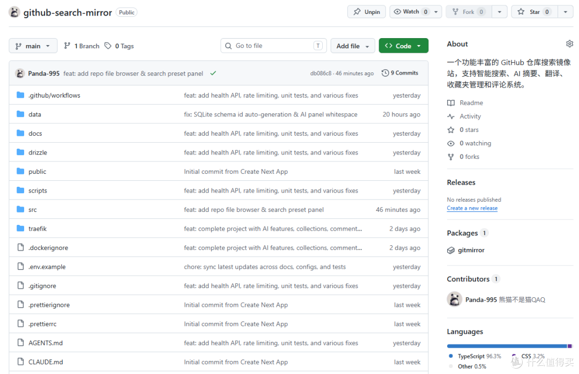Screen dimensions: 579x374
Task: Click the repository owner avatar beside github-search-mirror
Action: tap(14, 12)
